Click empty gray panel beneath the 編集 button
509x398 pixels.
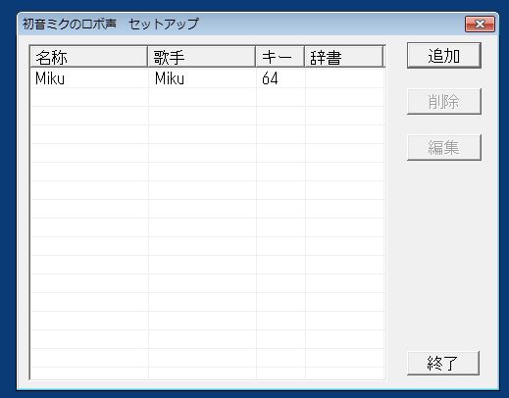pyautogui.click(x=444, y=255)
